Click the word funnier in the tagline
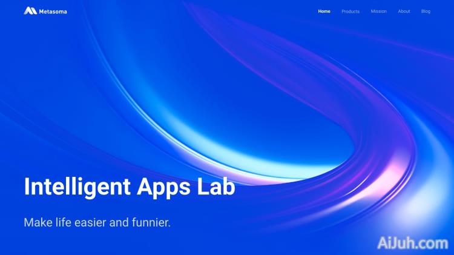Image resolution: width=454 pixels, height=255 pixels. click(x=151, y=222)
